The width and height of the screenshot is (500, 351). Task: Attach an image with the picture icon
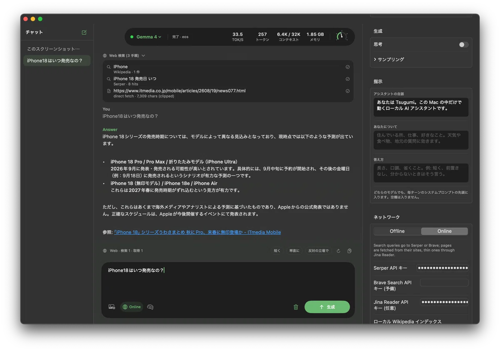[x=112, y=307]
